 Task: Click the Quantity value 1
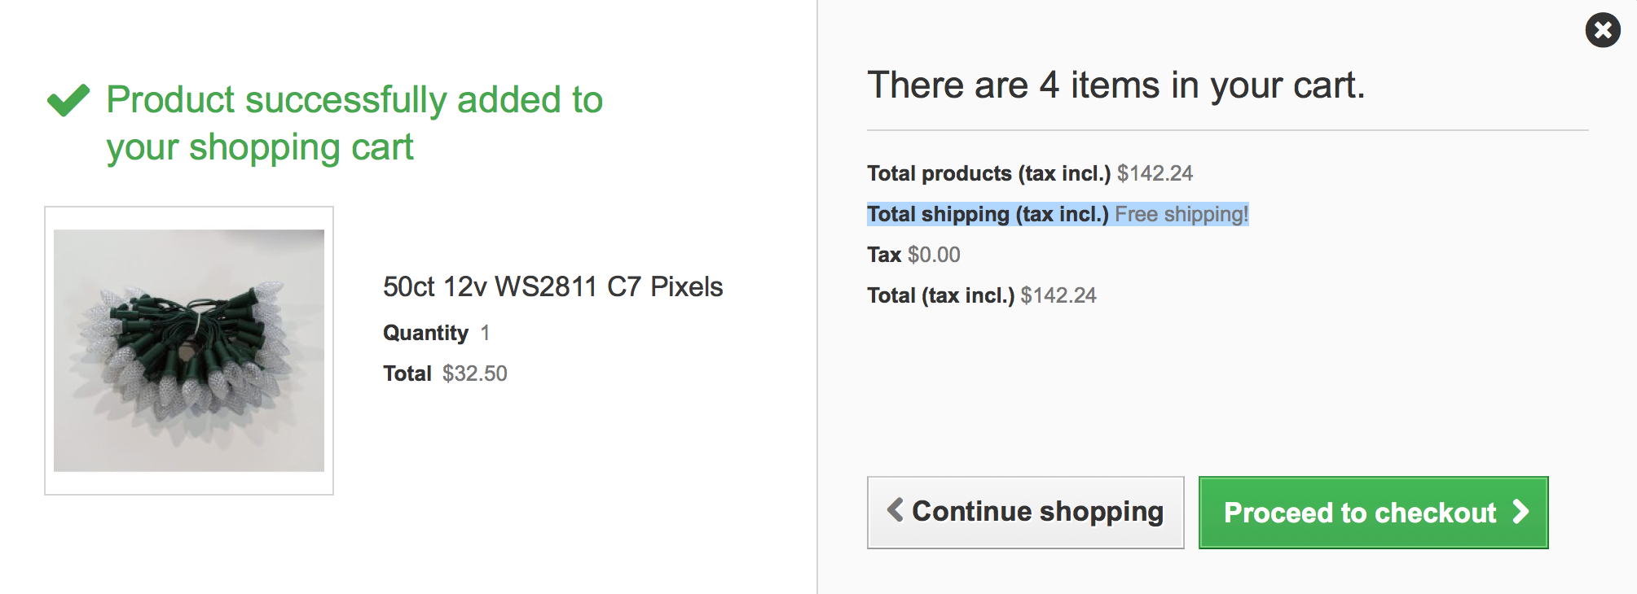click(485, 333)
